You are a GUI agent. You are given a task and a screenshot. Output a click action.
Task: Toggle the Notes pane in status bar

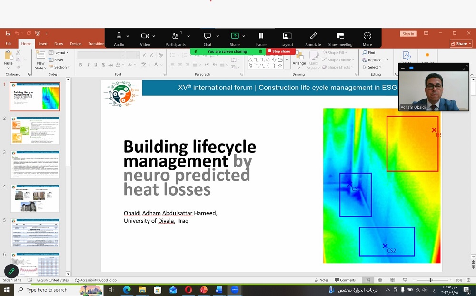[x=321, y=280]
